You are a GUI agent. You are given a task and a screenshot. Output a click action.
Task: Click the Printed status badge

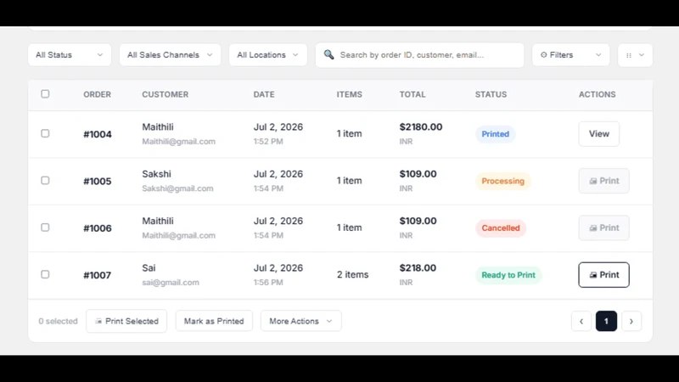pyautogui.click(x=496, y=134)
